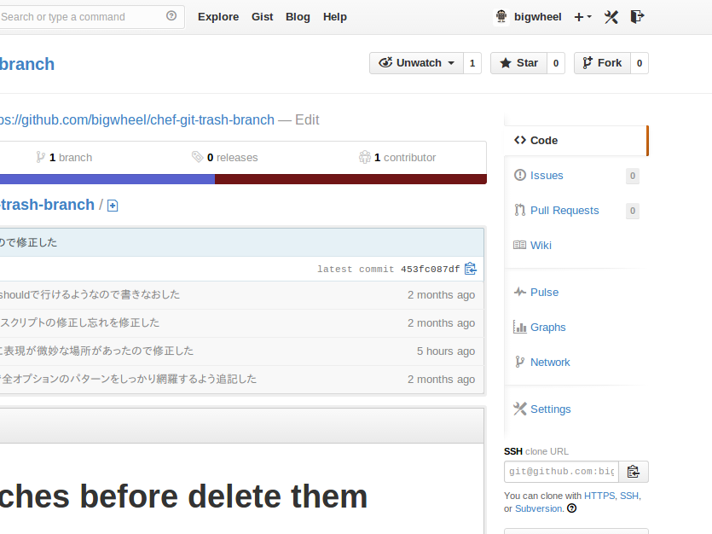Switch clone URL to SSH link
Viewport: 712px width, 534px height.
(629, 496)
